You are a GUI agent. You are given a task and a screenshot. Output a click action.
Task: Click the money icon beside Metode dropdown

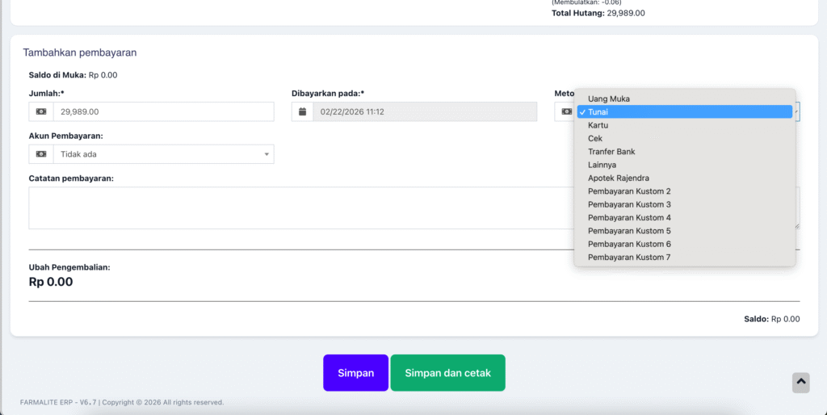[x=566, y=111]
